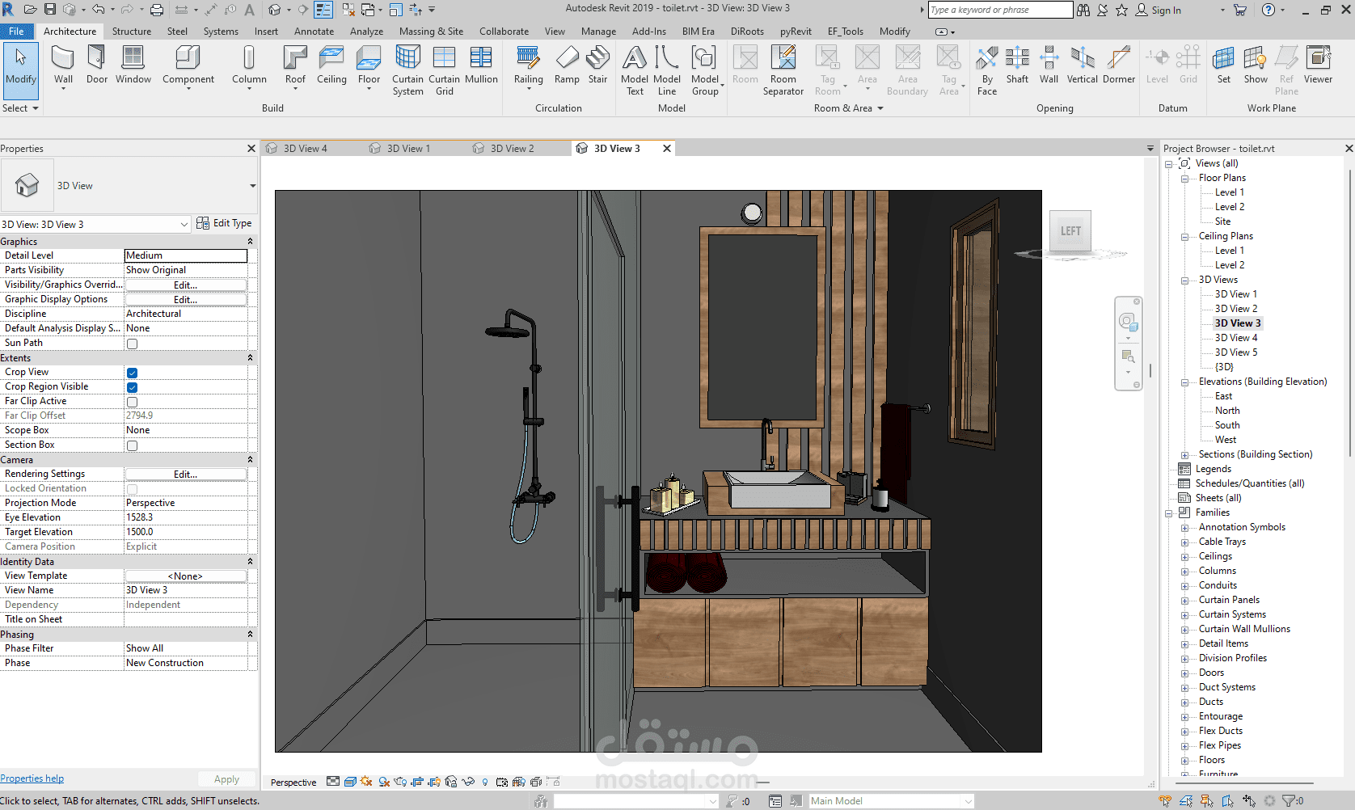Open the 3D View type selector dropdown
The width and height of the screenshot is (1355, 810).
tap(252, 186)
